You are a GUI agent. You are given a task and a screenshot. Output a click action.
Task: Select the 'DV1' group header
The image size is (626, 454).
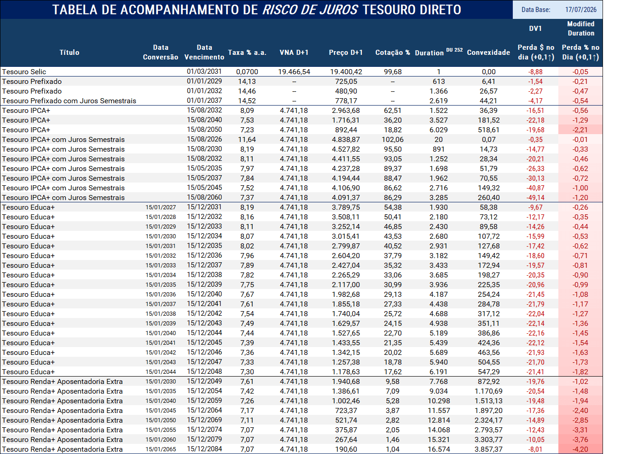535,29
